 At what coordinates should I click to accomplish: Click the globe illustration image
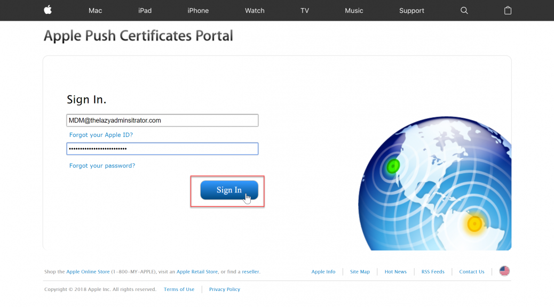434,183
